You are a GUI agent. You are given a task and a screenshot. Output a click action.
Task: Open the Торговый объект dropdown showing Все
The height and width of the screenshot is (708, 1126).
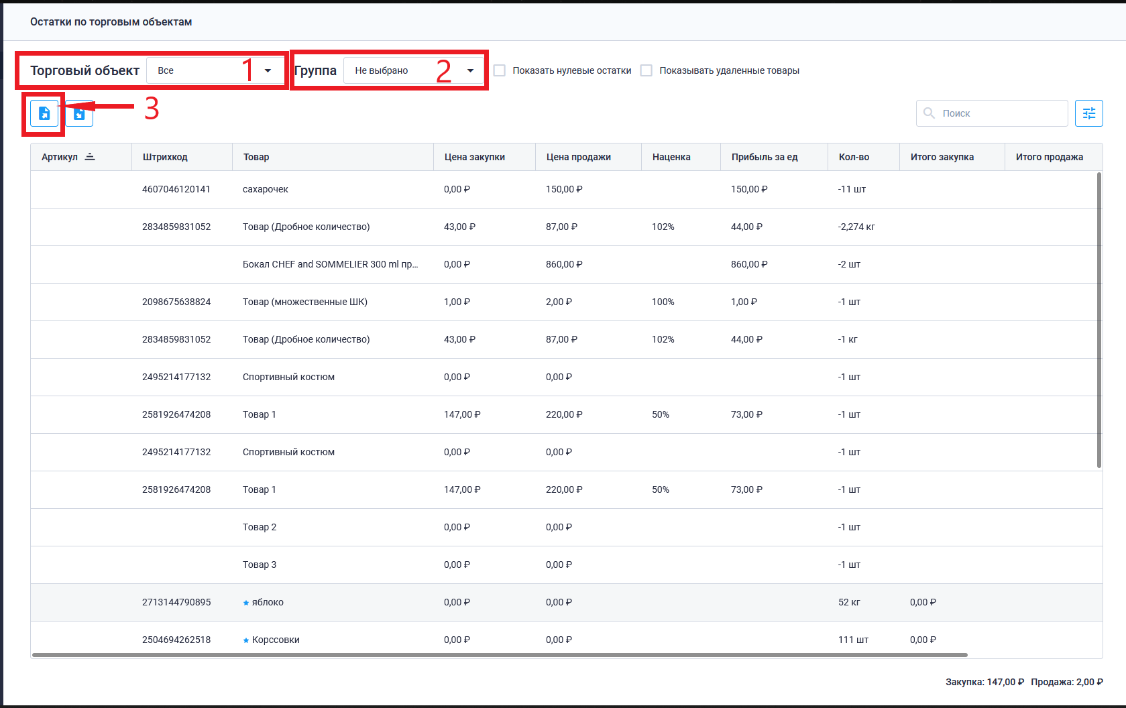click(x=215, y=70)
